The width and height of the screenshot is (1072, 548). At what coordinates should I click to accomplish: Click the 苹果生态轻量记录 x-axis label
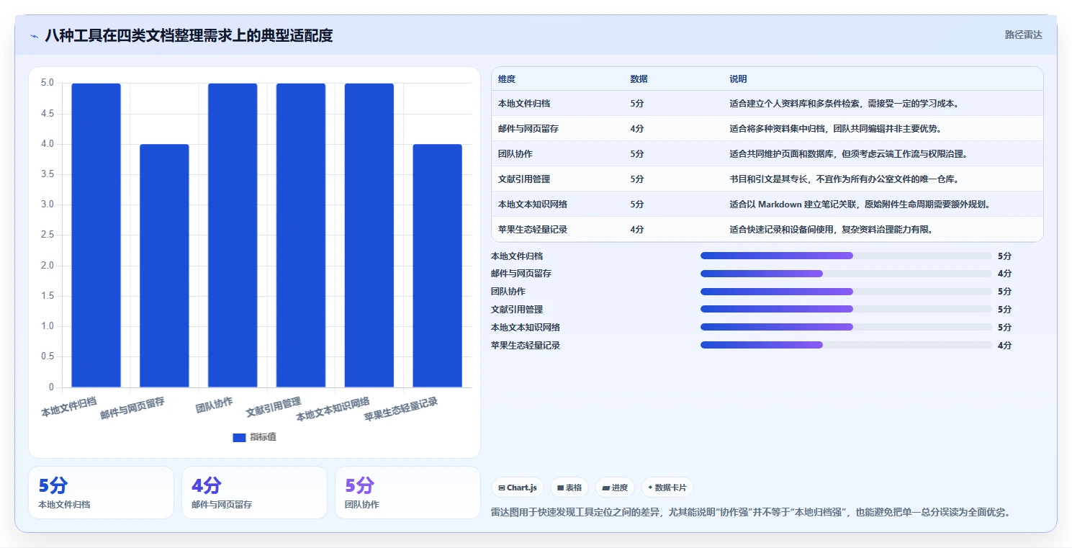point(401,410)
